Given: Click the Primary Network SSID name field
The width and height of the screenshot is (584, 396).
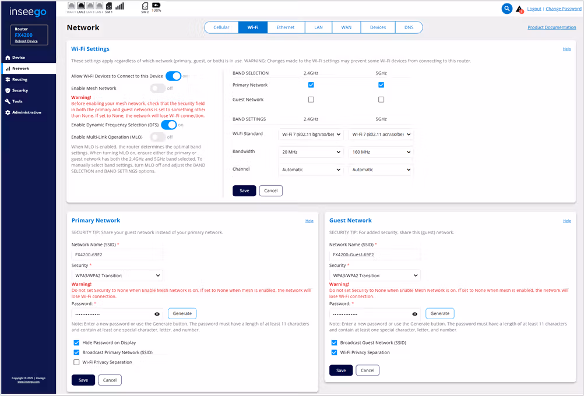Looking at the screenshot, I should click(117, 254).
